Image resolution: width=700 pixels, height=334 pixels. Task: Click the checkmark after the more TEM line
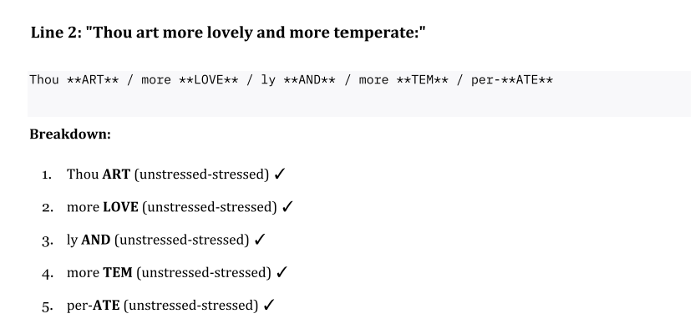(x=282, y=272)
